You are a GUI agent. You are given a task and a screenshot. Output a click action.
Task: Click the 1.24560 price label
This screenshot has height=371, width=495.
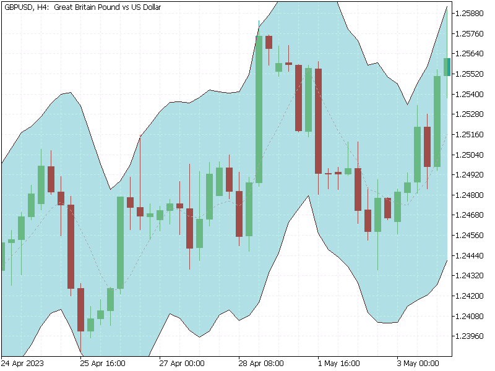pos(470,236)
